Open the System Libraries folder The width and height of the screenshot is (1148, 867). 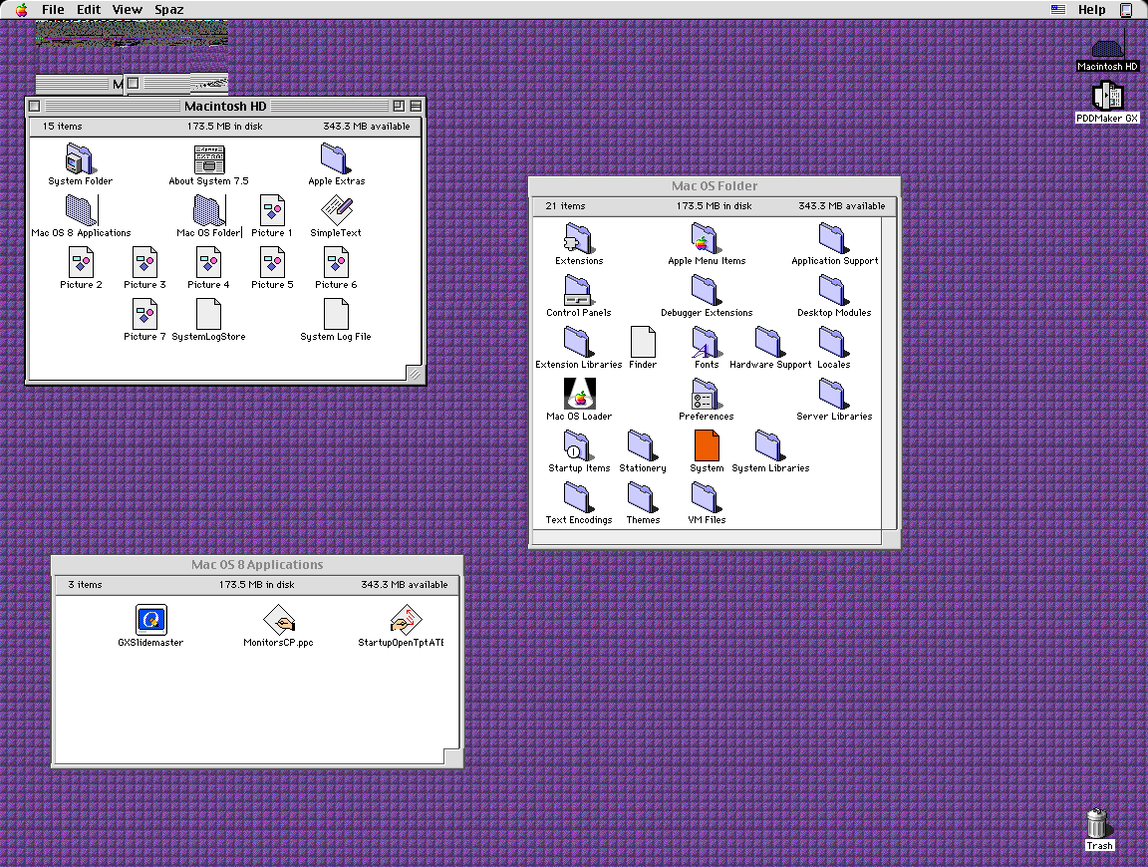[x=769, y=446]
